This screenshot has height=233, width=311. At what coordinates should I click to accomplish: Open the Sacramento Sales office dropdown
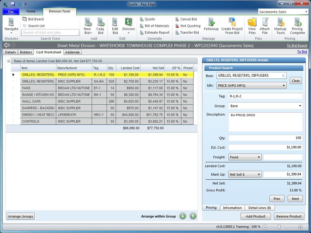click(x=306, y=12)
